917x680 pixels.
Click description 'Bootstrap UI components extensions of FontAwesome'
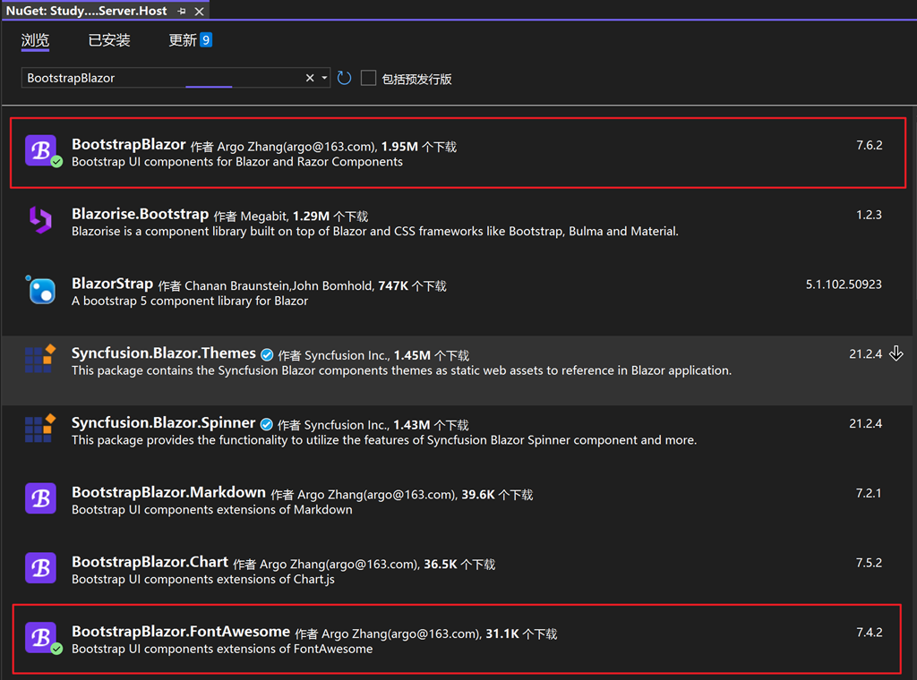click(222, 649)
